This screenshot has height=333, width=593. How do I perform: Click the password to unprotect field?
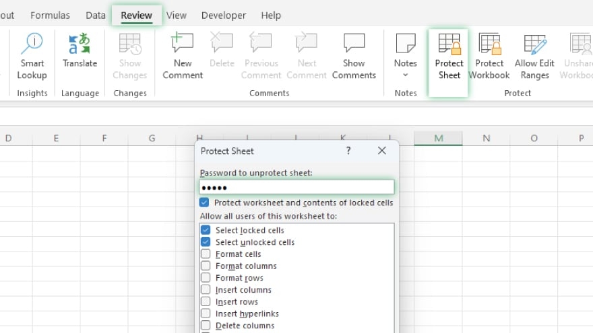tap(296, 187)
